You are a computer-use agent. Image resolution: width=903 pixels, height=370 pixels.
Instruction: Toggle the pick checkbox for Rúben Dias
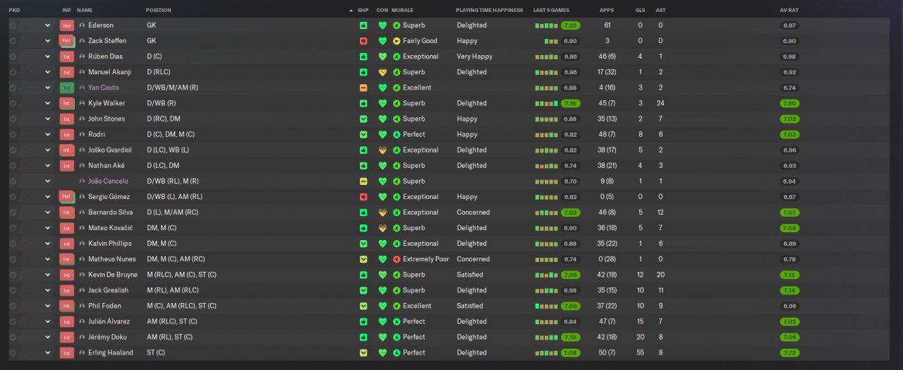pyautogui.click(x=13, y=56)
